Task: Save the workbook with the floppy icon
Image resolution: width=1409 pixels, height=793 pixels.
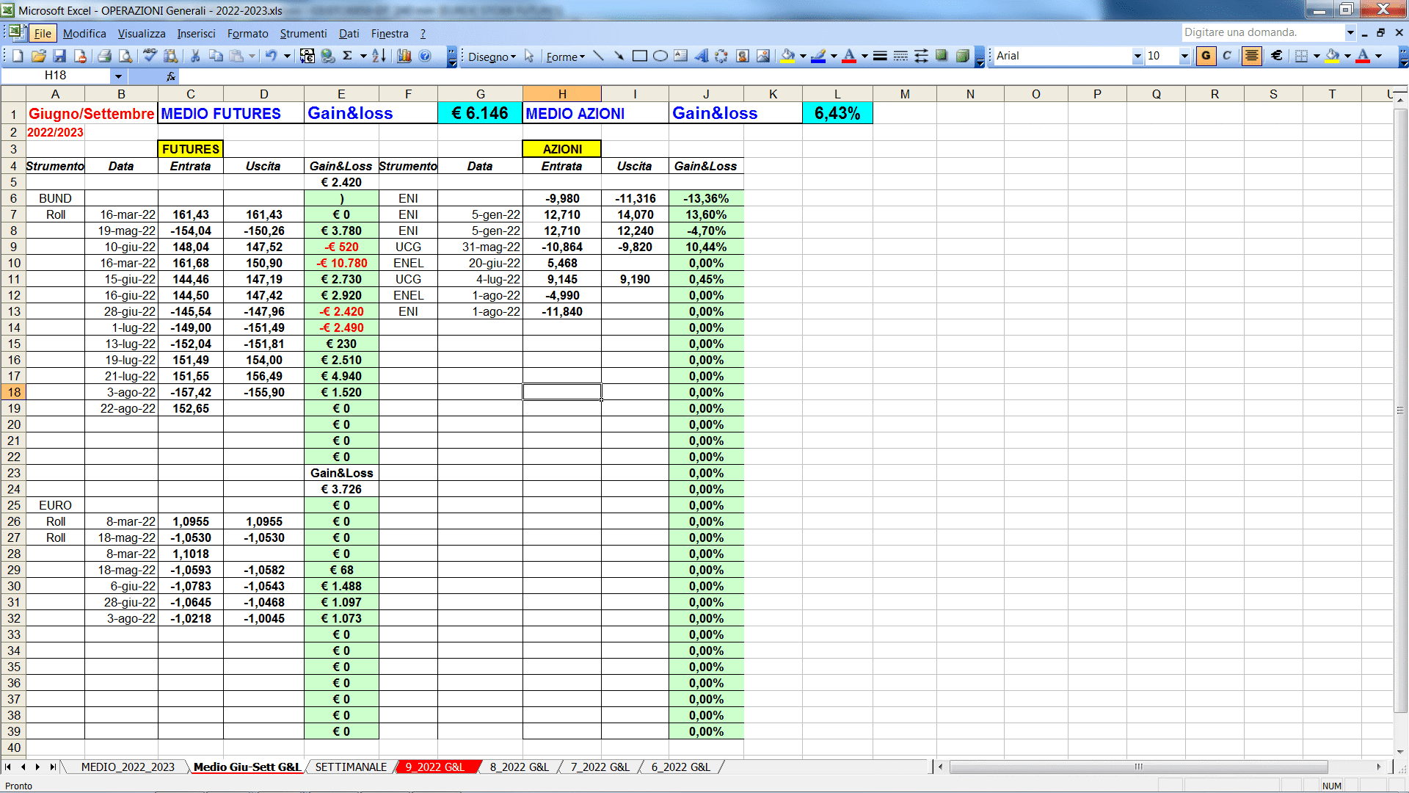Action: [59, 56]
